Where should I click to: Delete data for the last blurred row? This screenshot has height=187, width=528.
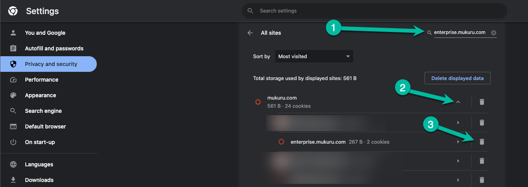tap(482, 180)
